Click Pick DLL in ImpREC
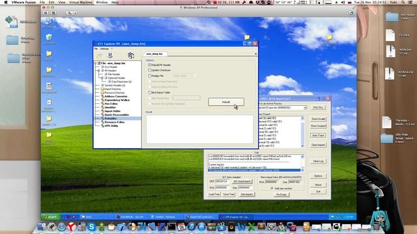Image resolution: width=417 pixels, height=234 pixels. [x=318, y=107]
